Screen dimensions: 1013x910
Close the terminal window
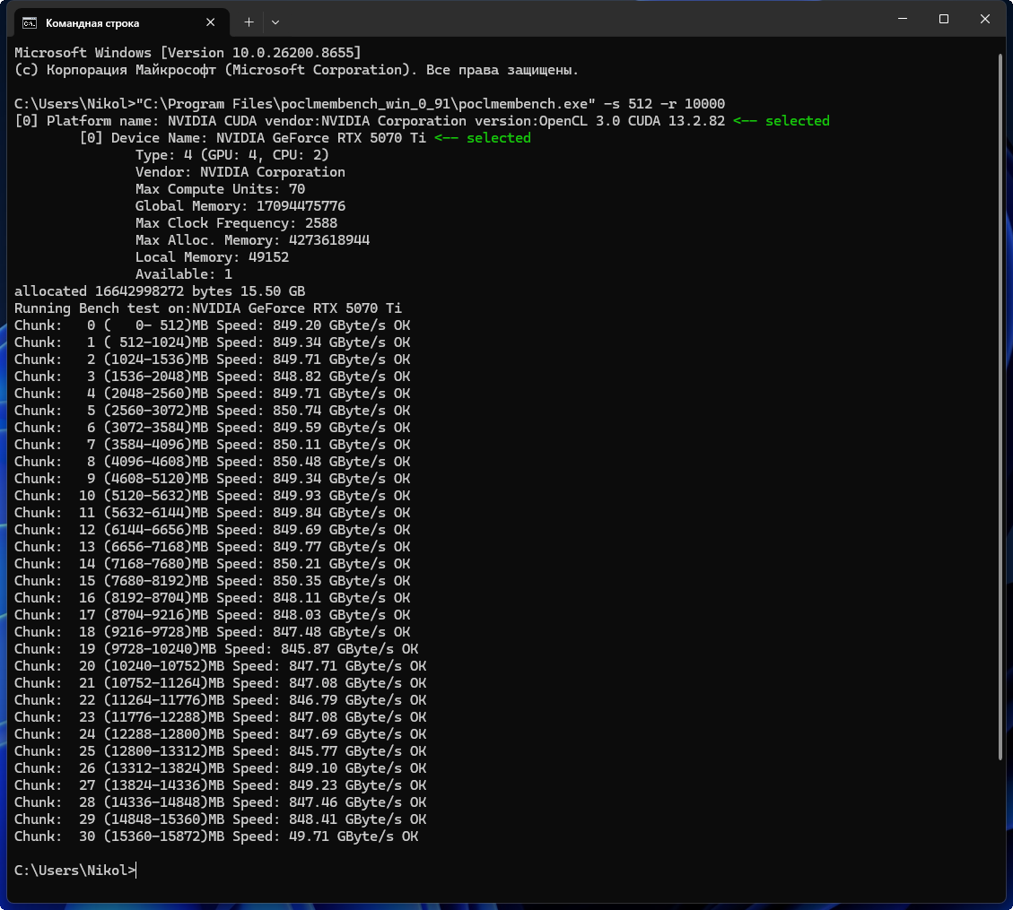click(984, 19)
